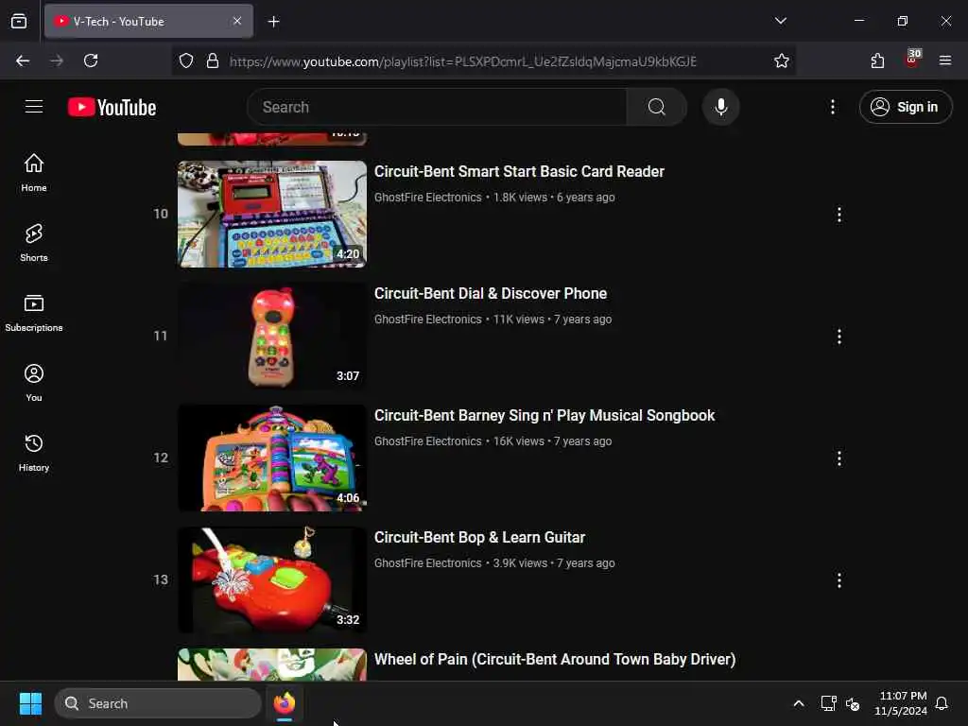Open GhostFire Electronics channel on video 13
Viewport: 968px width, 726px height.
(x=428, y=563)
